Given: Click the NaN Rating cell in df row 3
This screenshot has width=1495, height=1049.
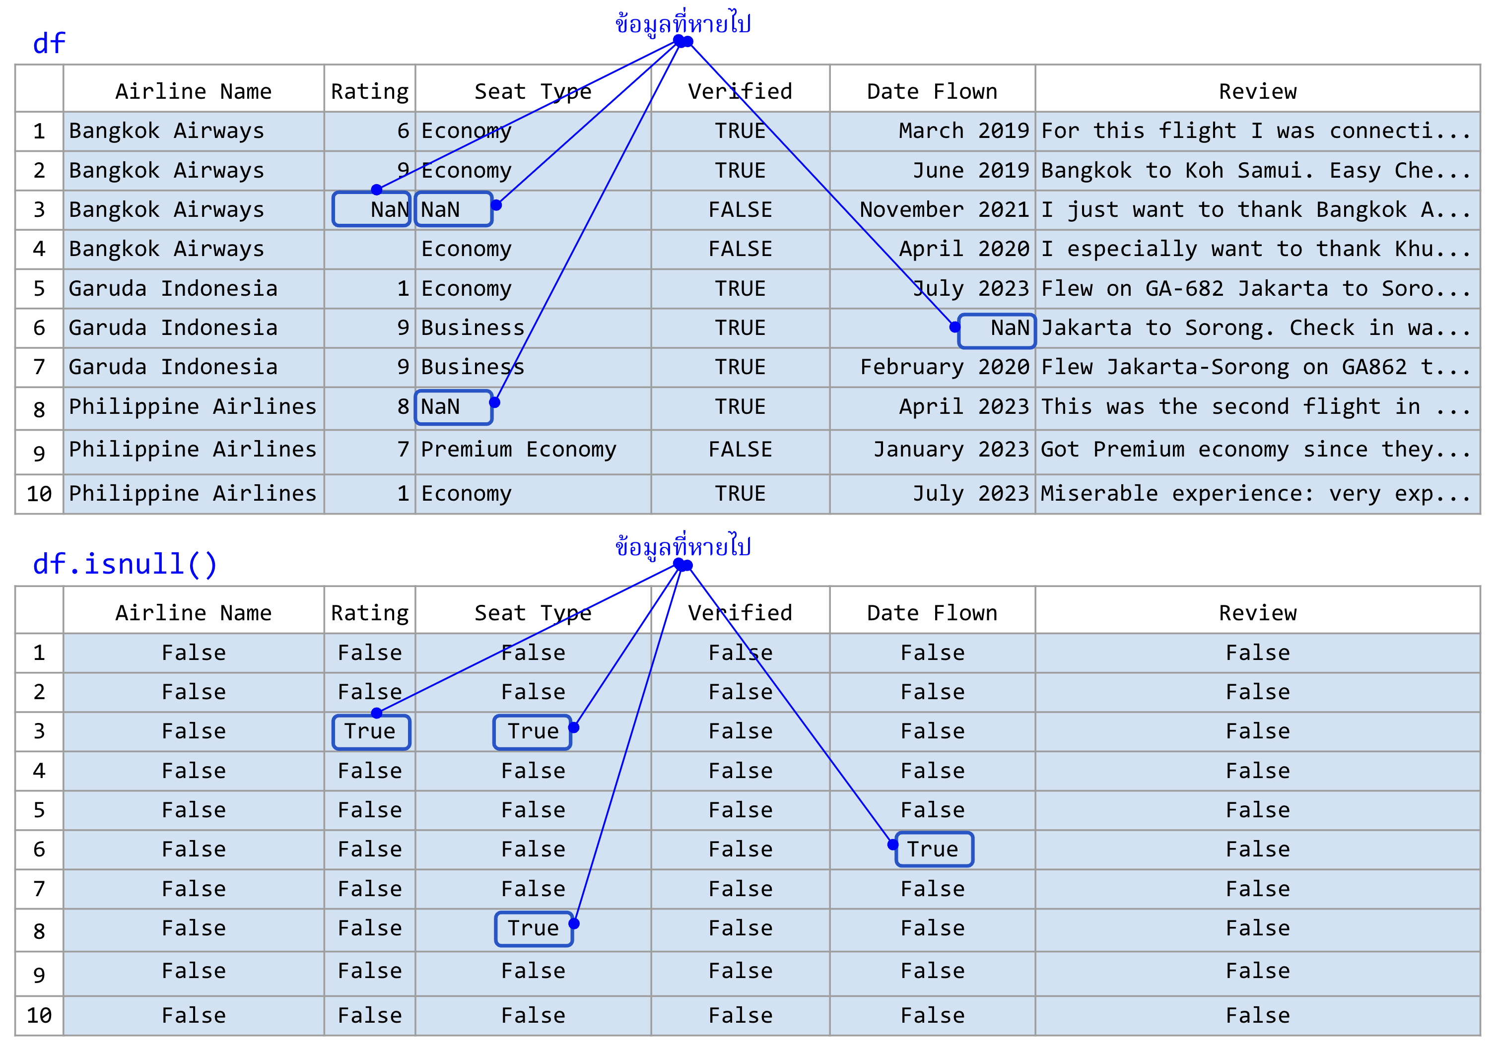Looking at the screenshot, I should pyautogui.click(x=371, y=209).
